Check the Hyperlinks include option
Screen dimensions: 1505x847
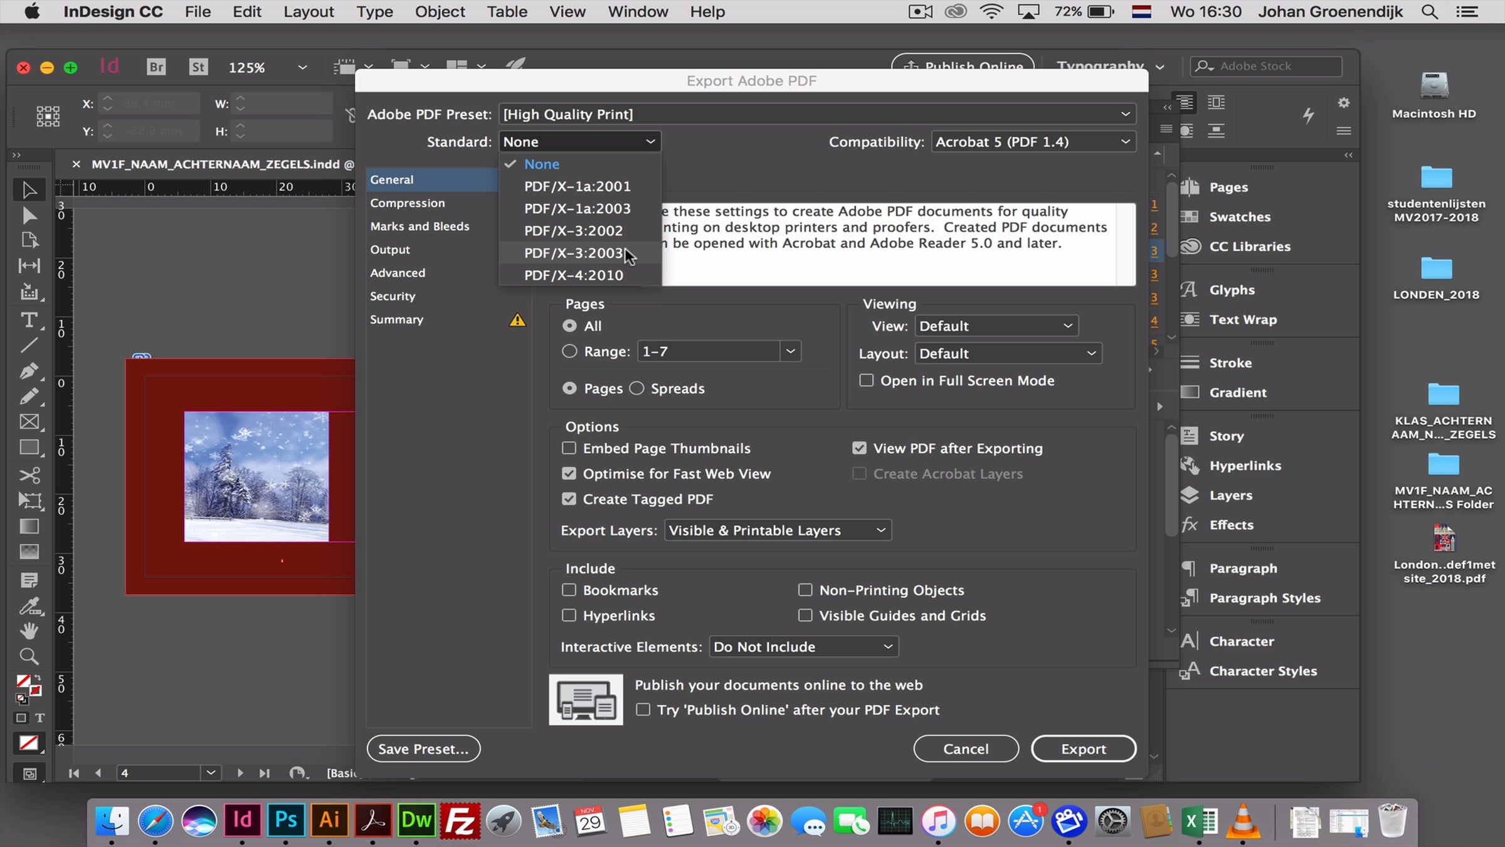569,615
